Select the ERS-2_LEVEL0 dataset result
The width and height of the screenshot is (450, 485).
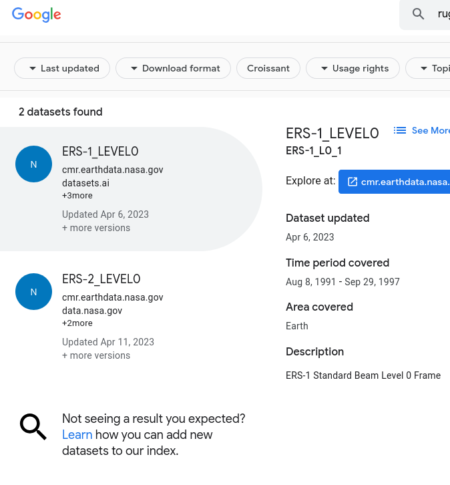[x=101, y=279]
